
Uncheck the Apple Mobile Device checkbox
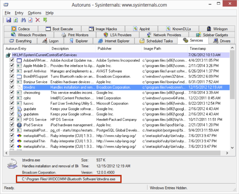pos(12,66)
